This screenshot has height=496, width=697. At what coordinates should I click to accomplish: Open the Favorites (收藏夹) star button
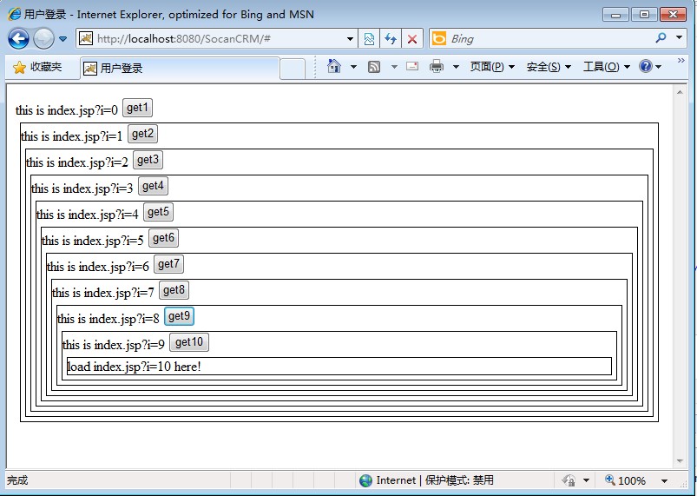(36, 68)
